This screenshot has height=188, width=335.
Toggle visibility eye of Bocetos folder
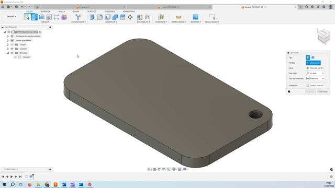point(12,53)
